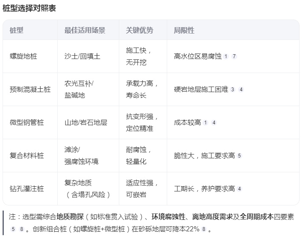Open citation 8 after 可降本22%

tap(204, 229)
